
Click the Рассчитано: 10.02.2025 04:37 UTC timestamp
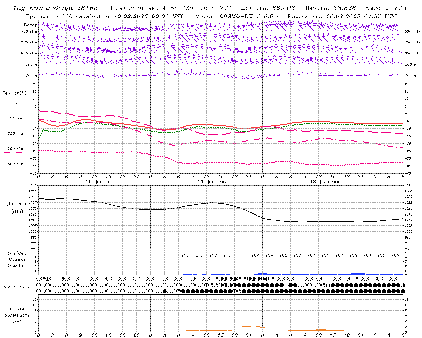coord(342,16)
